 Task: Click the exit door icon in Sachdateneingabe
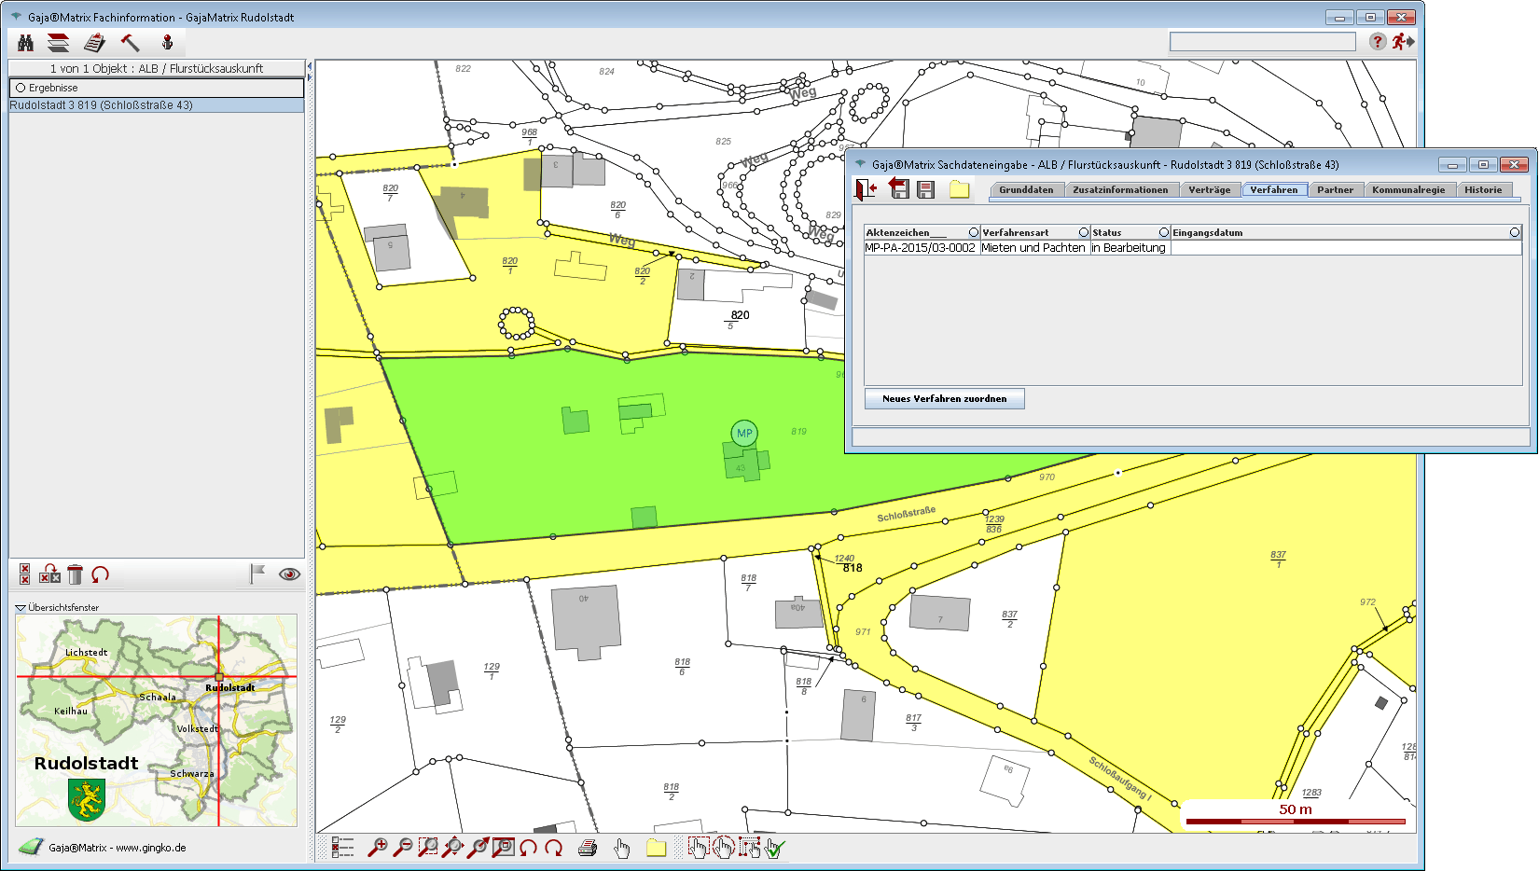866,189
